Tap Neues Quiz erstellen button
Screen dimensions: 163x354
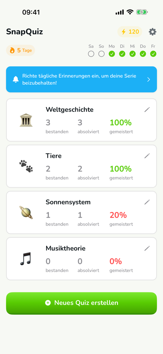(81, 303)
